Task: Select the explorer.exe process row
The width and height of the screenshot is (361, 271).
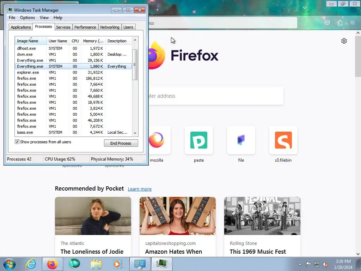Action: (73, 72)
